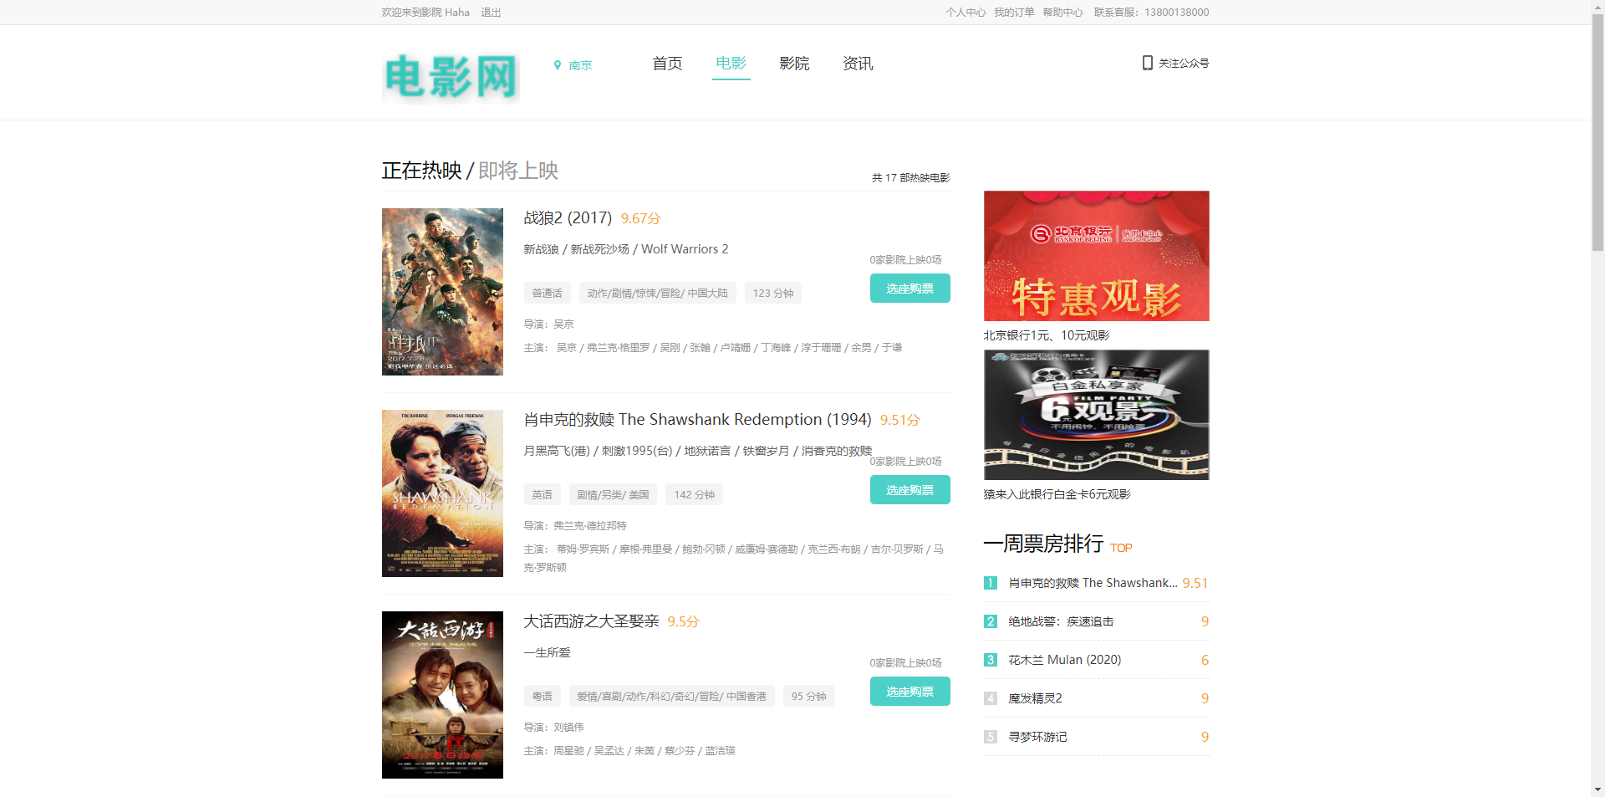Click 选座购票 for 大话西游之大圣娶亲
1605x797 pixels.
pos(910,692)
